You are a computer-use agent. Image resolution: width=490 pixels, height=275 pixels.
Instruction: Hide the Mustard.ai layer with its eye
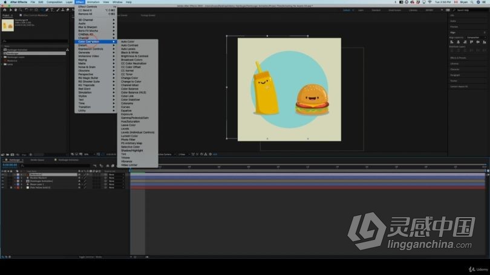pyautogui.click(x=3, y=175)
